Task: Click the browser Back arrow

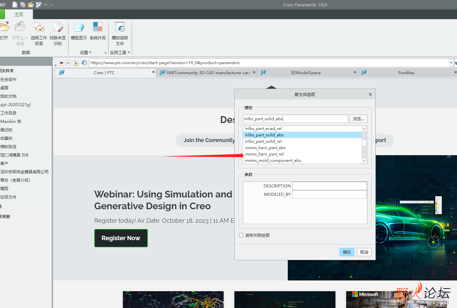Action: coord(61,63)
